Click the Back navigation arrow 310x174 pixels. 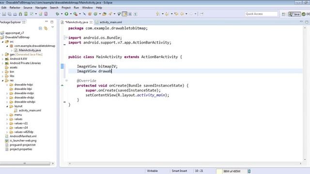point(182,14)
